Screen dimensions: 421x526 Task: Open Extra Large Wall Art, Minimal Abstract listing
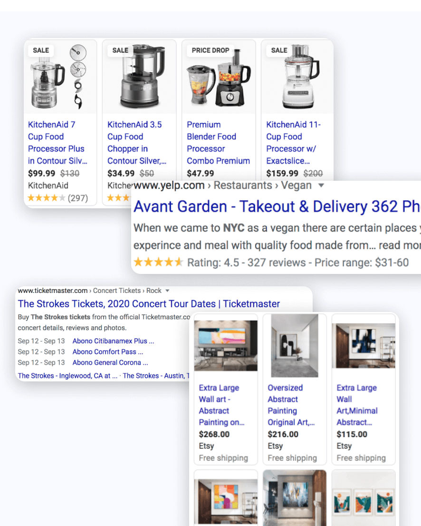point(357,405)
